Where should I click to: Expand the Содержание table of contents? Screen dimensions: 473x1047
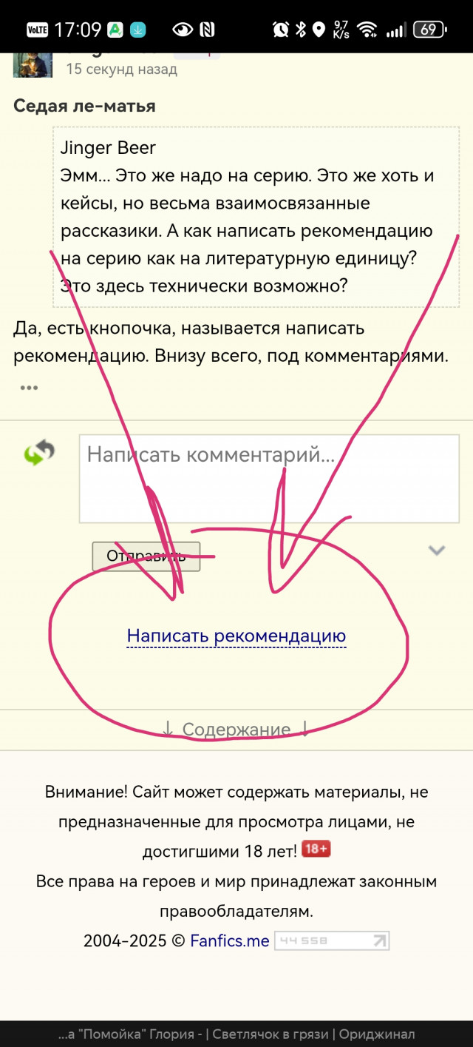tap(236, 730)
